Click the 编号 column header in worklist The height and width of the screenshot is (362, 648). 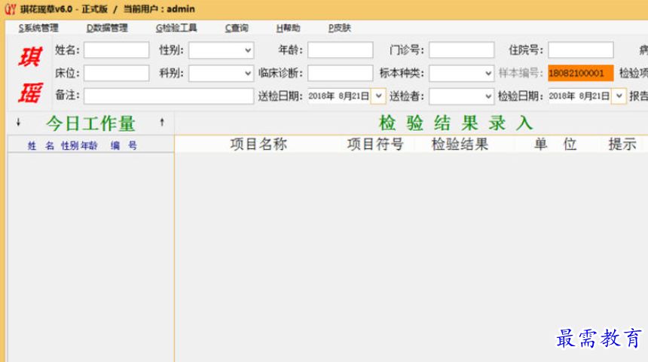pos(124,146)
